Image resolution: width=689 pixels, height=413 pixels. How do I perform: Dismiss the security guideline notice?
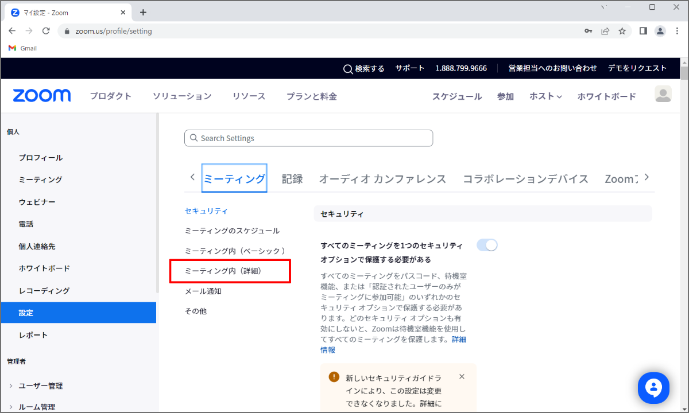tap(462, 377)
